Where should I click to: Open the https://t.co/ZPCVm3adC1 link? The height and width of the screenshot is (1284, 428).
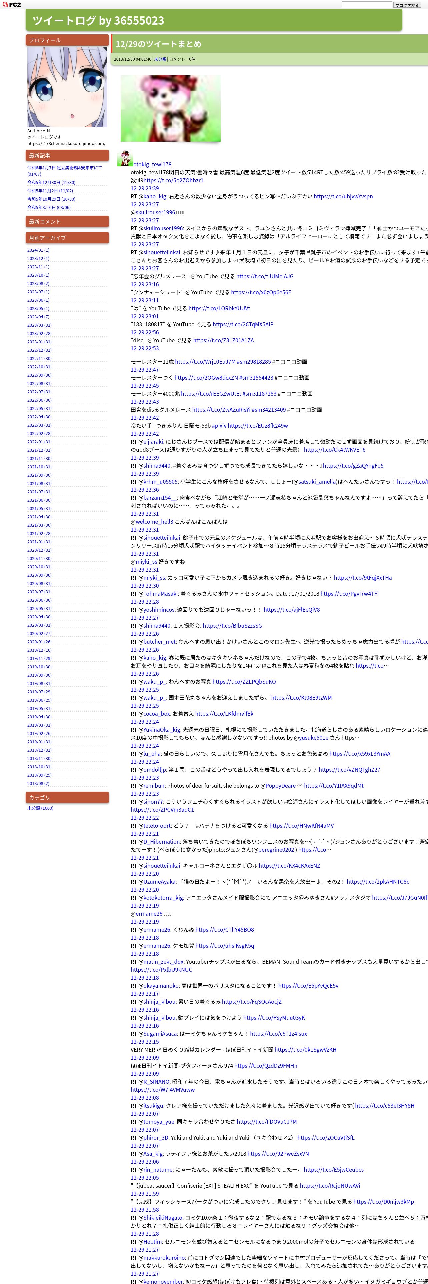pos(162,810)
